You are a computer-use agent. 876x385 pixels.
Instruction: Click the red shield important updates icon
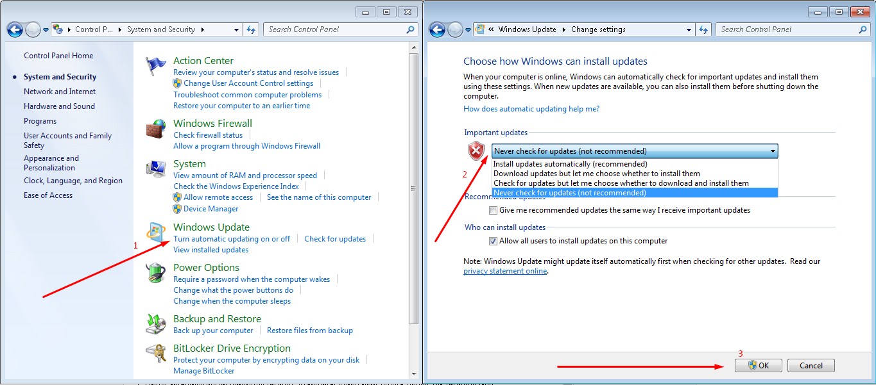[x=476, y=151]
